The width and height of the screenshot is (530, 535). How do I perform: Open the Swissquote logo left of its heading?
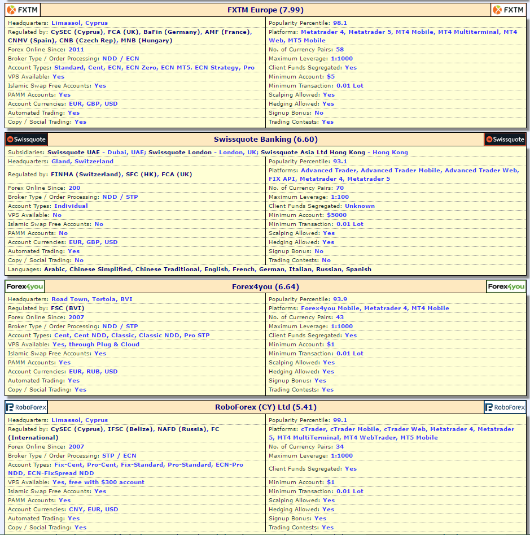(26, 139)
